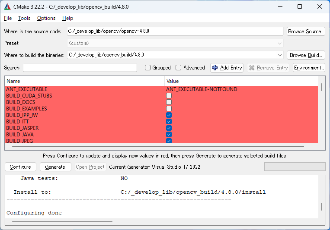
Task: Open the Options menu
Action: (x=46, y=18)
